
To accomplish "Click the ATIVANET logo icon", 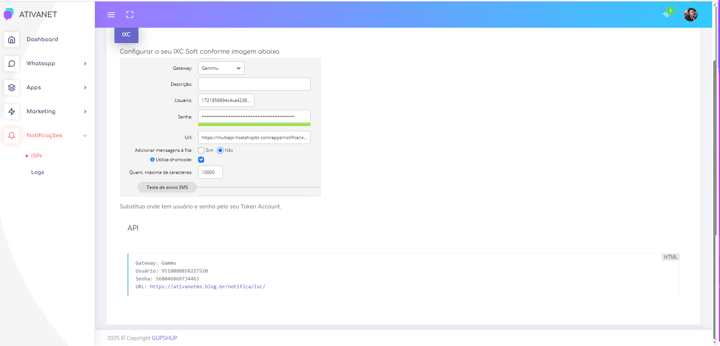I will (8, 14).
